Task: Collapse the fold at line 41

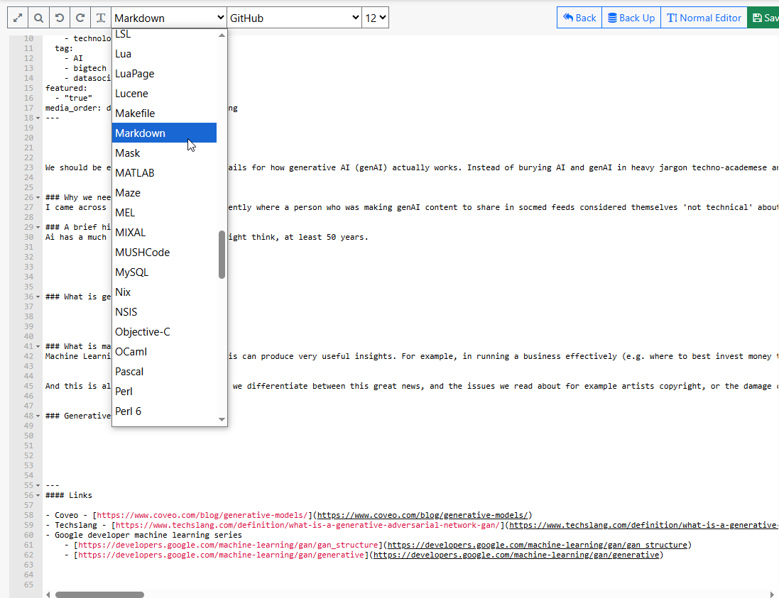Action: pos(38,346)
